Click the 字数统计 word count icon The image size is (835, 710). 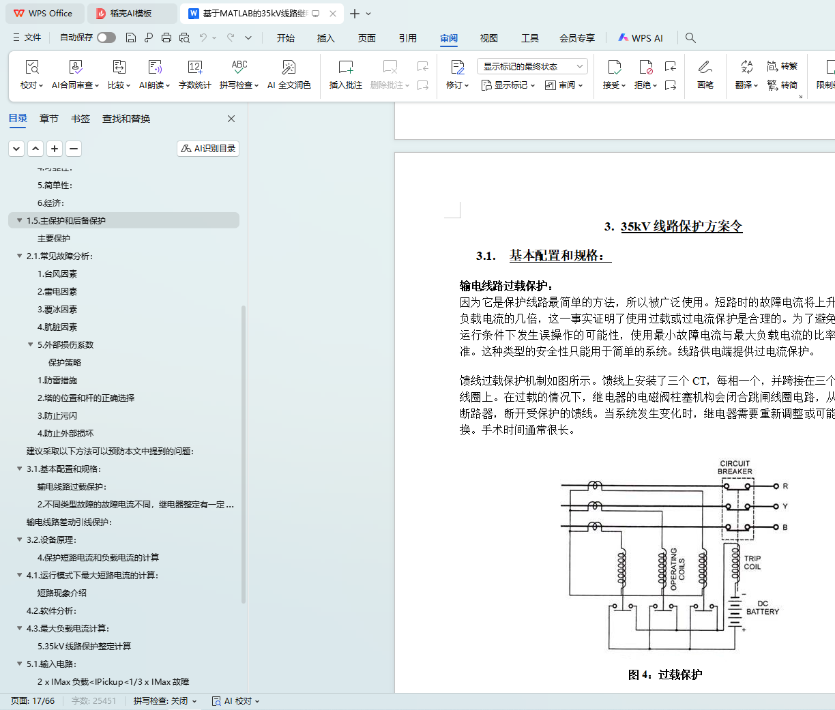click(x=195, y=68)
